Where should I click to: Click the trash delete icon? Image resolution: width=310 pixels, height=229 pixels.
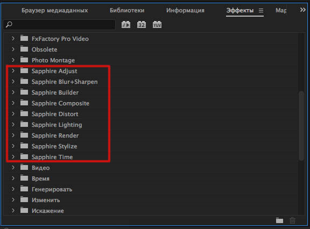coord(292,220)
